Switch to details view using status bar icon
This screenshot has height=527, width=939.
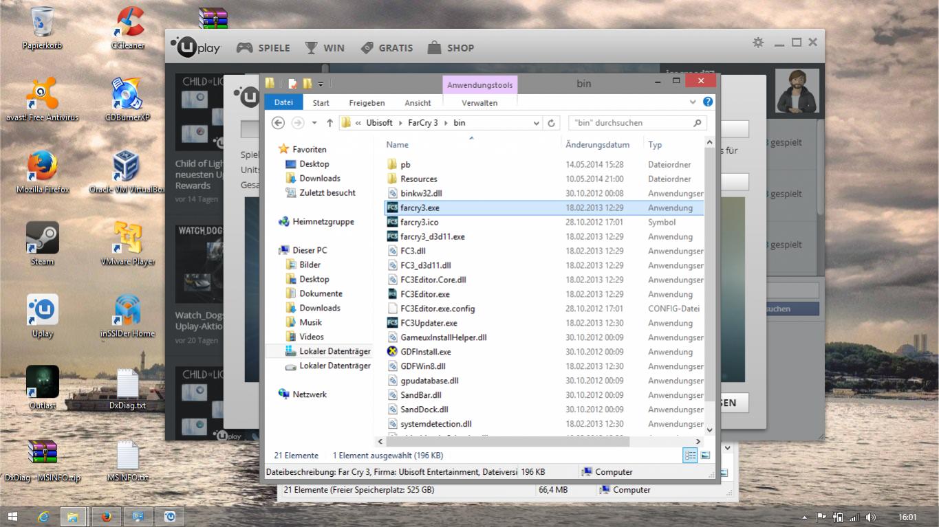(690, 455)
